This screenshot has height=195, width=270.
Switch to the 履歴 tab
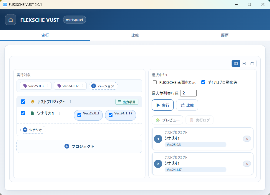tap(225, 35)
